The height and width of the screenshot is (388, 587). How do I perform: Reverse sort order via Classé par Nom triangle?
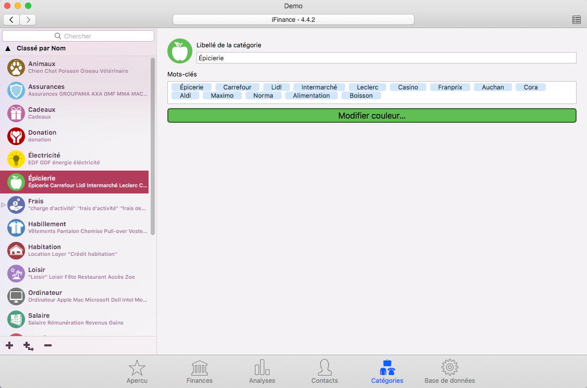tap(7, 48)
